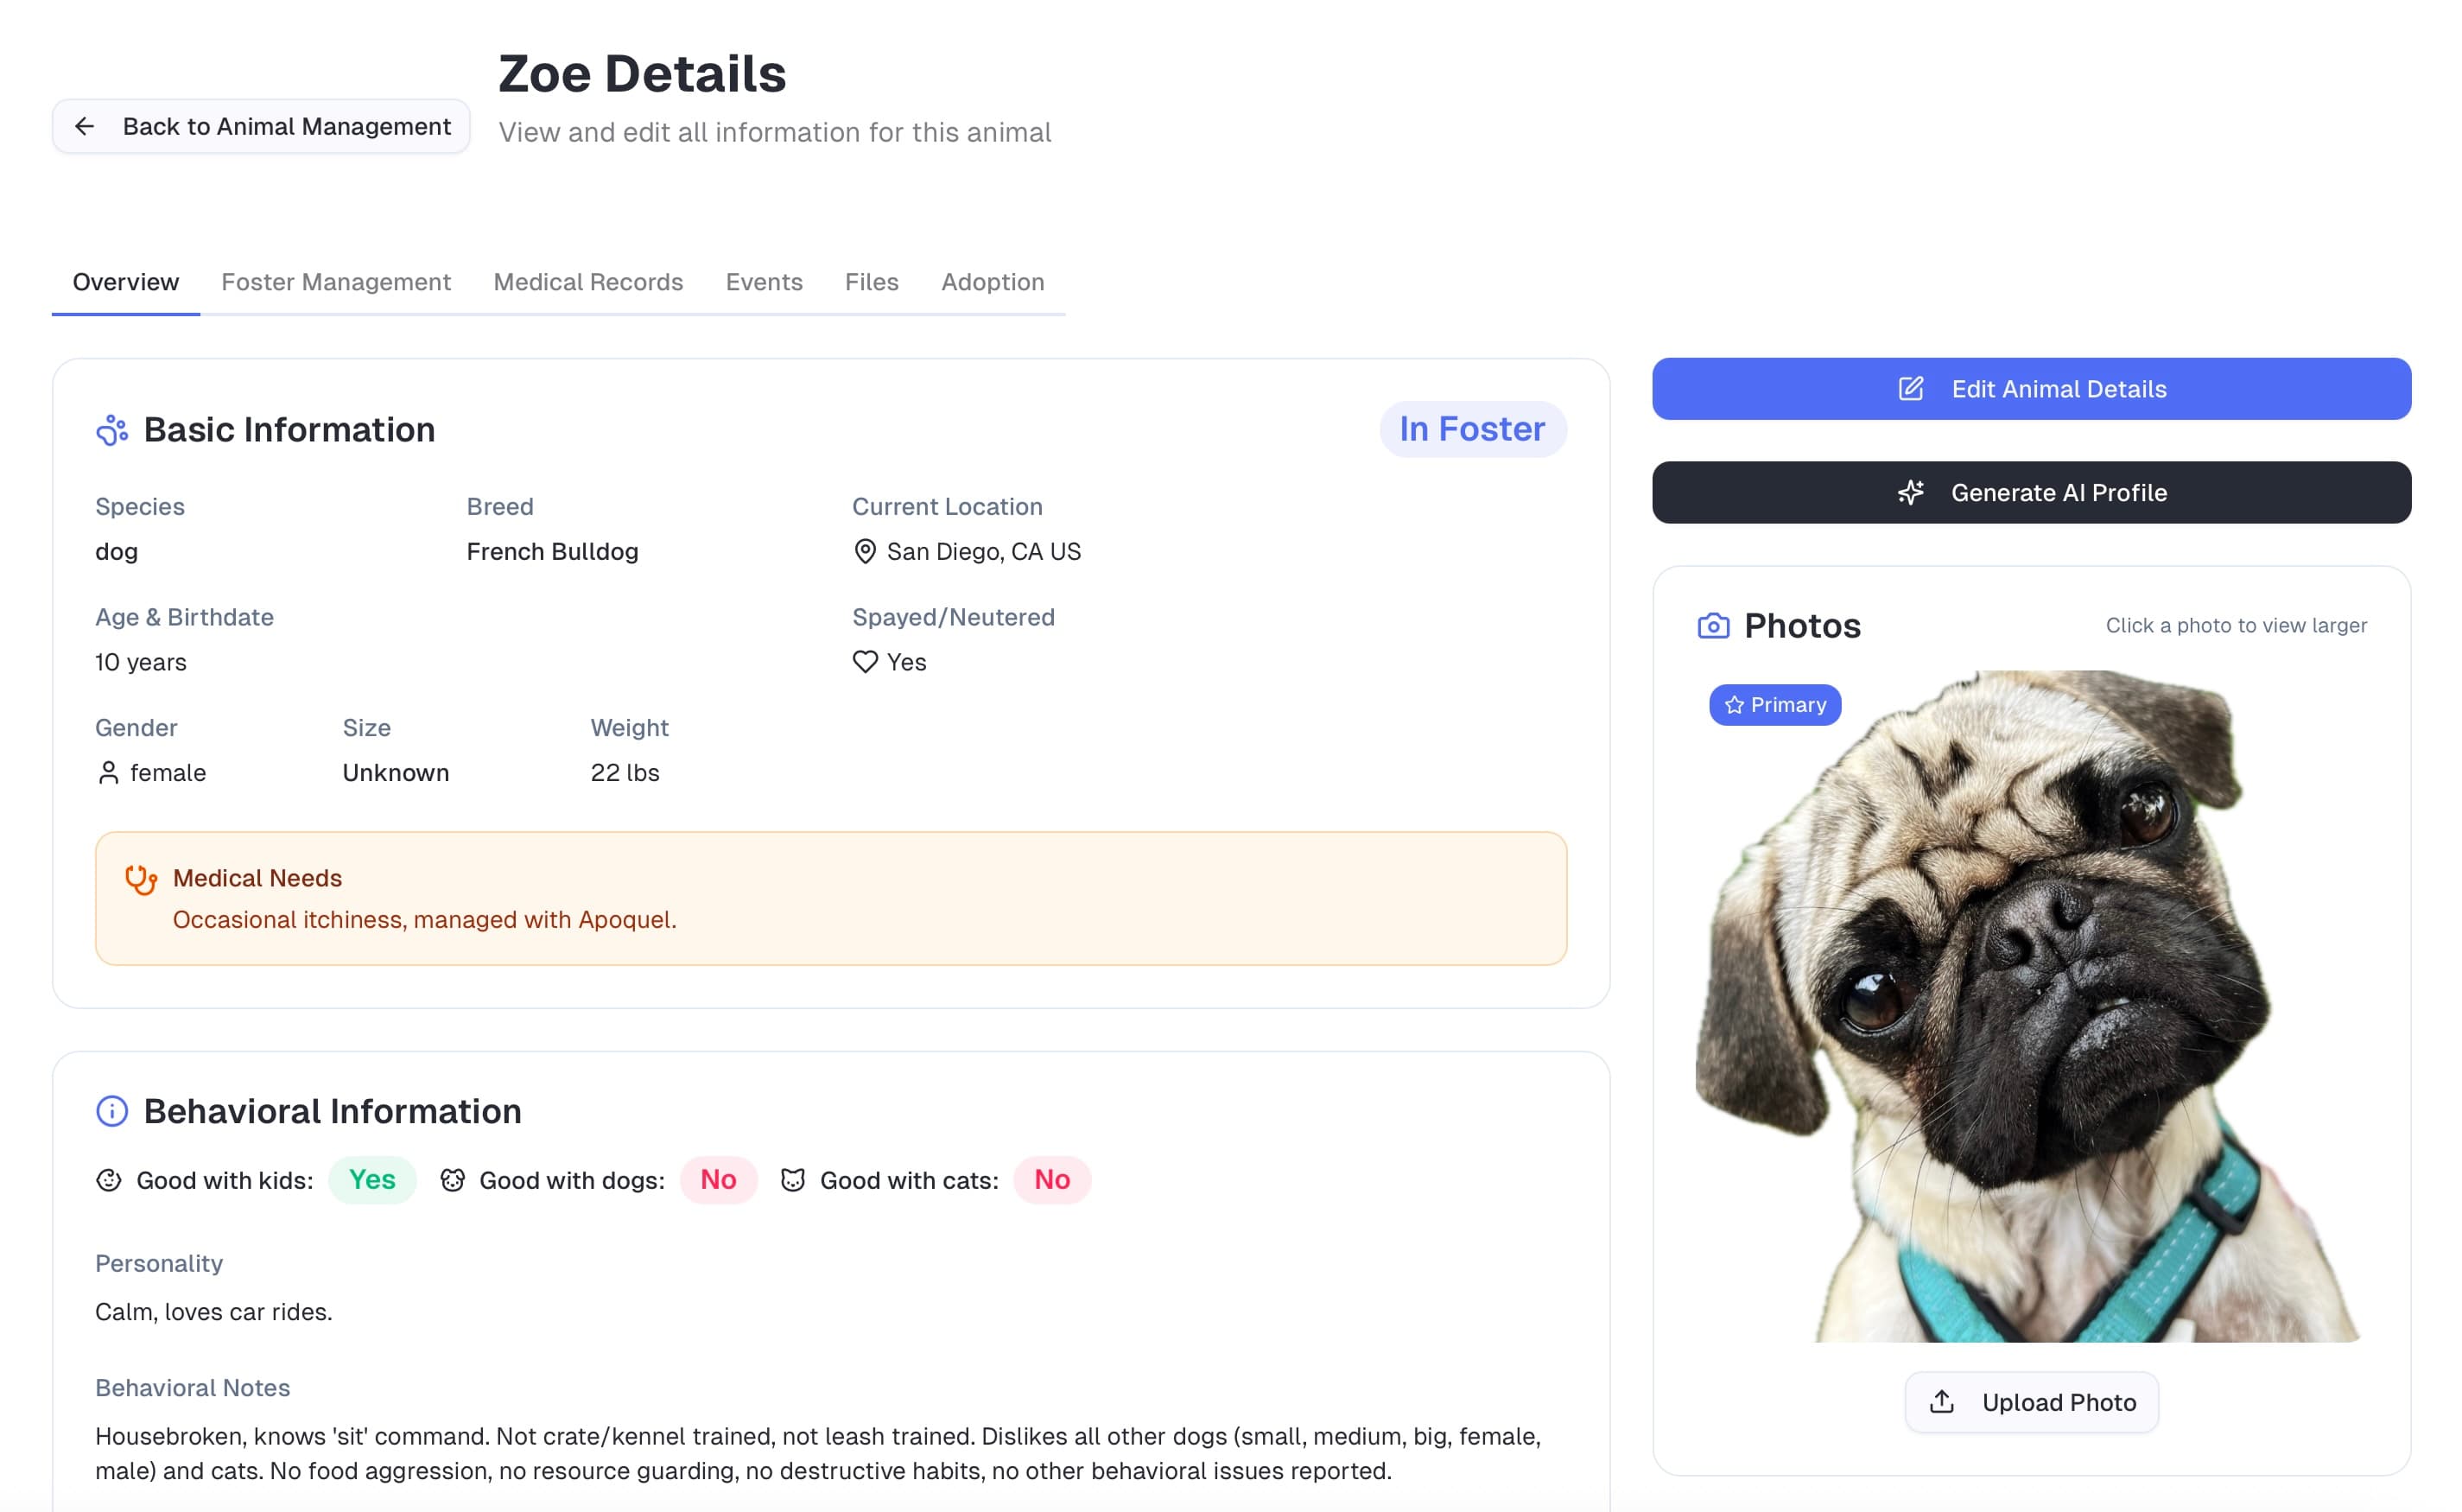Screen dimensions: 2462x1512
Task: Click the heart icon next to Spayed/Neutered Yes
Action: pyautogui.click(x=865, y=662)
